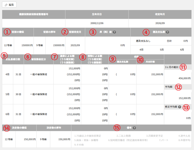Screen dimensions: 194x150
Task: Select 150,000円 under 決定後の健保
Action: [x=30, y=139]
